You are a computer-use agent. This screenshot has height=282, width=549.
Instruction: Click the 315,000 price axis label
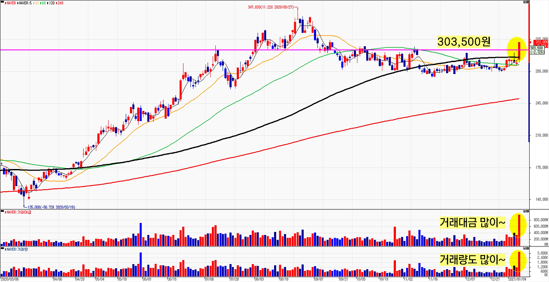pyautogui.click(x=541, y=39)
